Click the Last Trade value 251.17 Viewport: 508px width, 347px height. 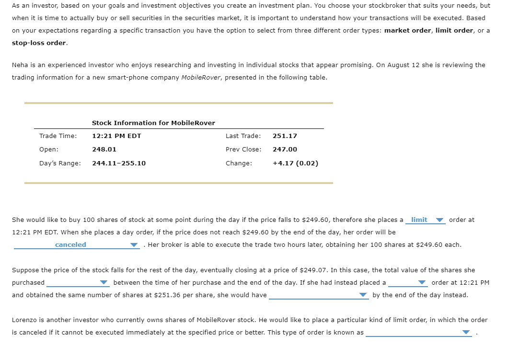[x=284, y=136]
